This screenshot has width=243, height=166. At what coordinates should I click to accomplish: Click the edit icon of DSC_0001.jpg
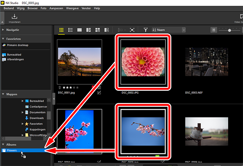99,93
